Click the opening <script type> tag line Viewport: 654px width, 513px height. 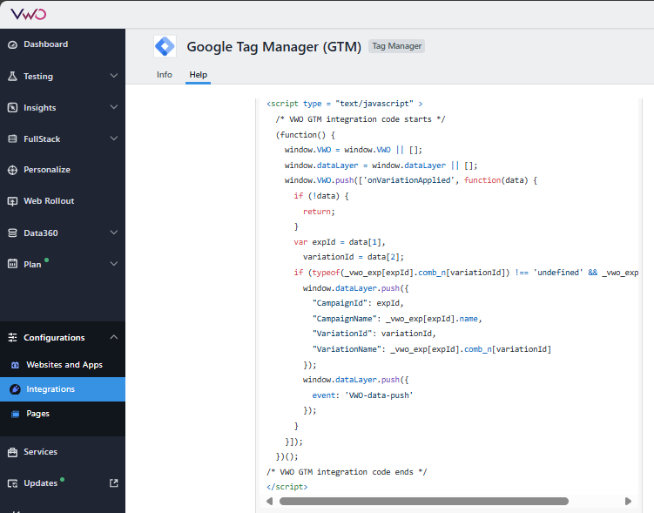tap(345, 104)
